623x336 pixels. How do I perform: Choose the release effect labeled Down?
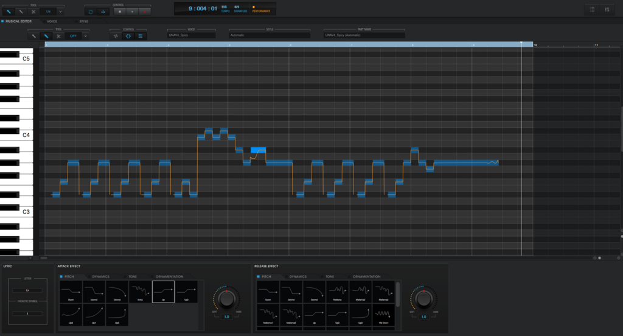click(x=268, y=292)
